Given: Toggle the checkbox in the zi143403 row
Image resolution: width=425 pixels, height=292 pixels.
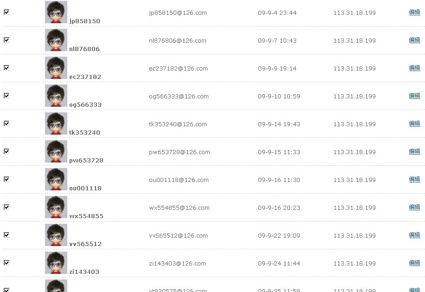Looking at the screenshot, I should click(6, 263).
